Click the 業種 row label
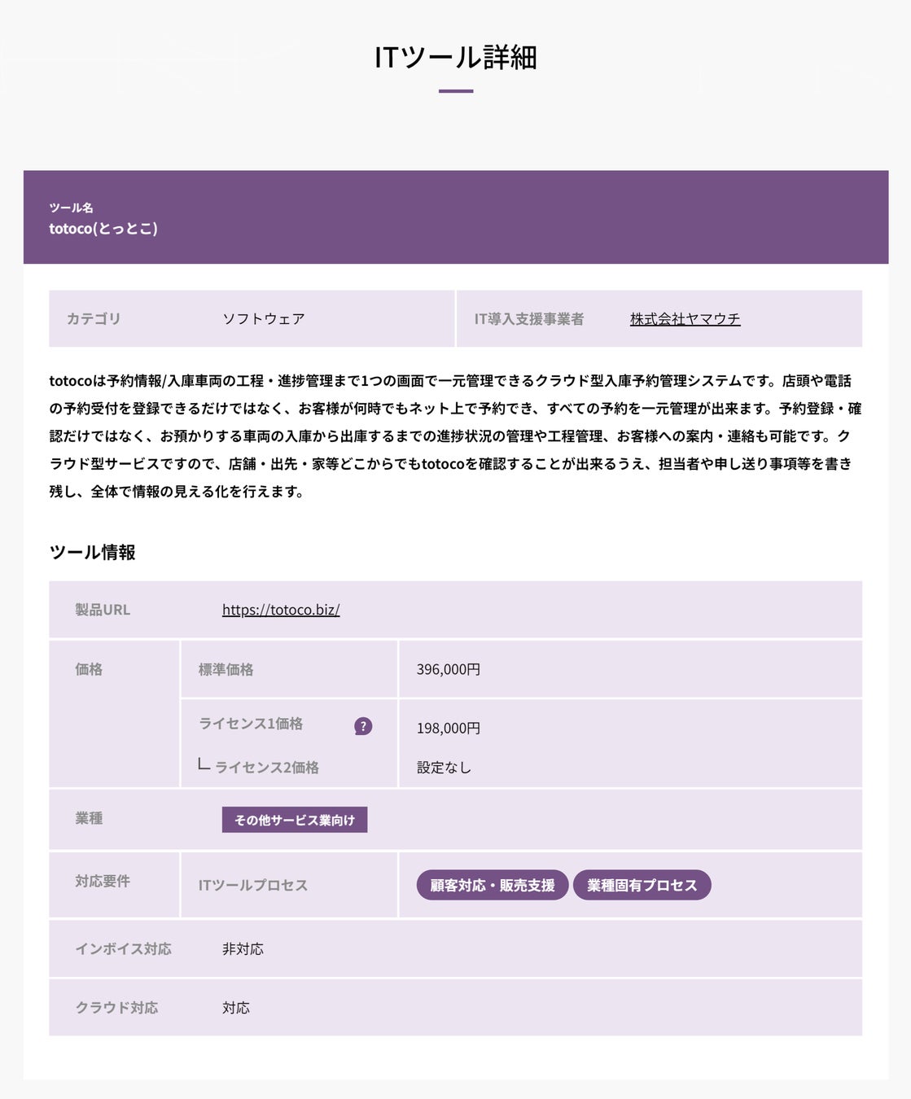The height and width of the screenshot is (1099, 911). coord(89,818)
